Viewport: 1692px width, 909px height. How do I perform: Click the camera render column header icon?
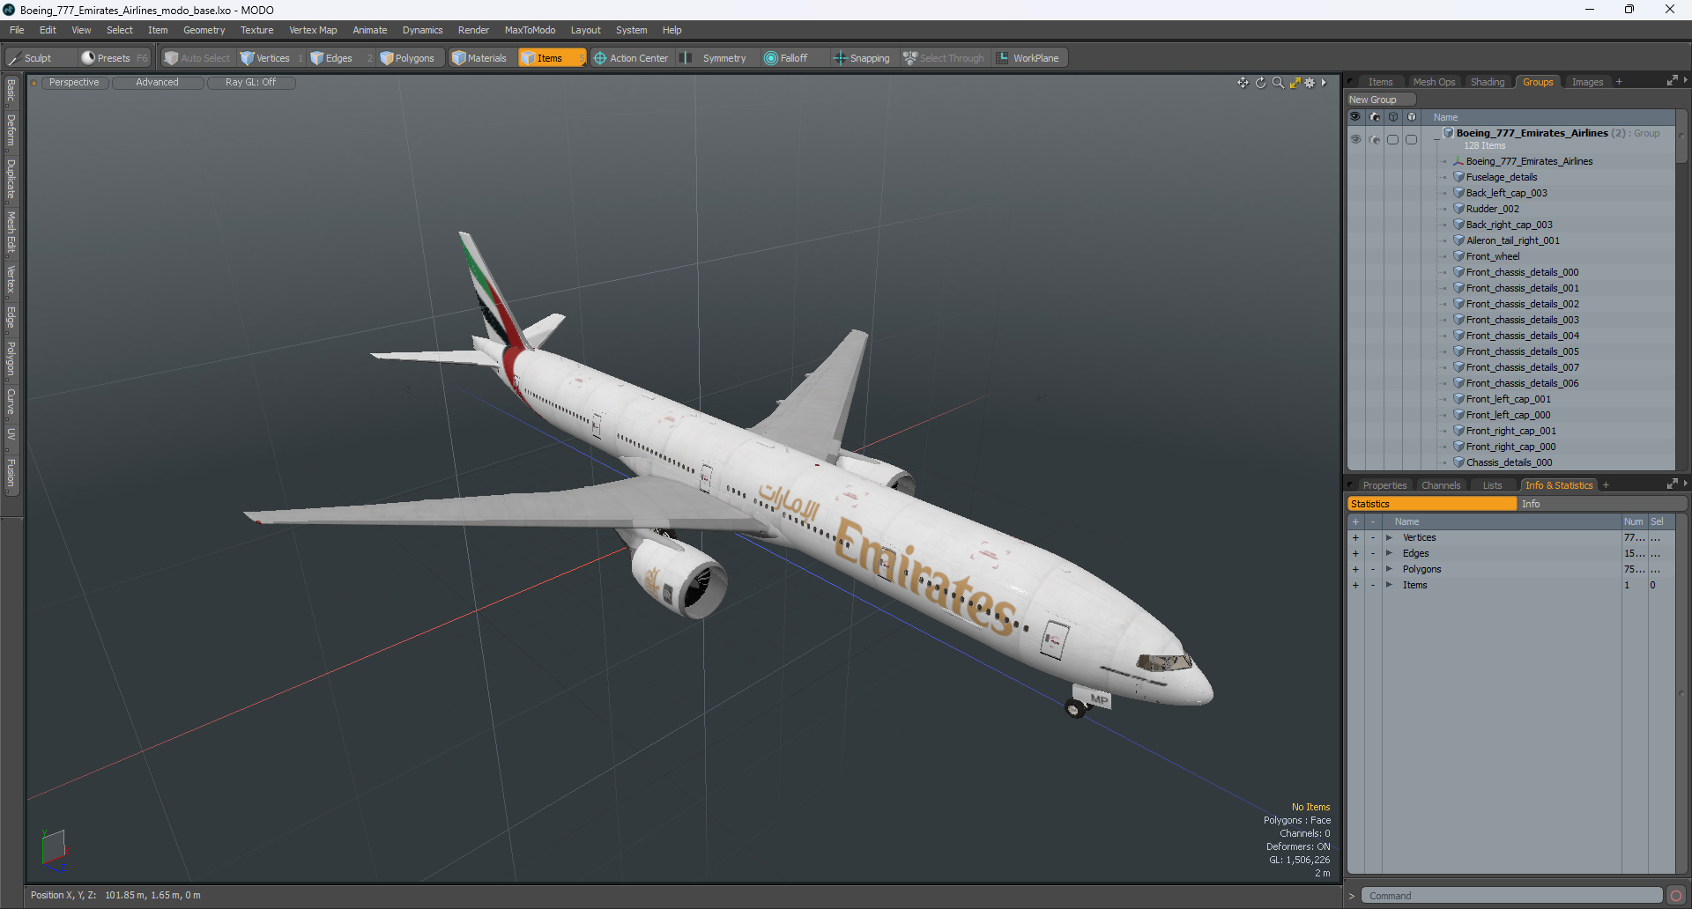click(x=1374, y=117)
